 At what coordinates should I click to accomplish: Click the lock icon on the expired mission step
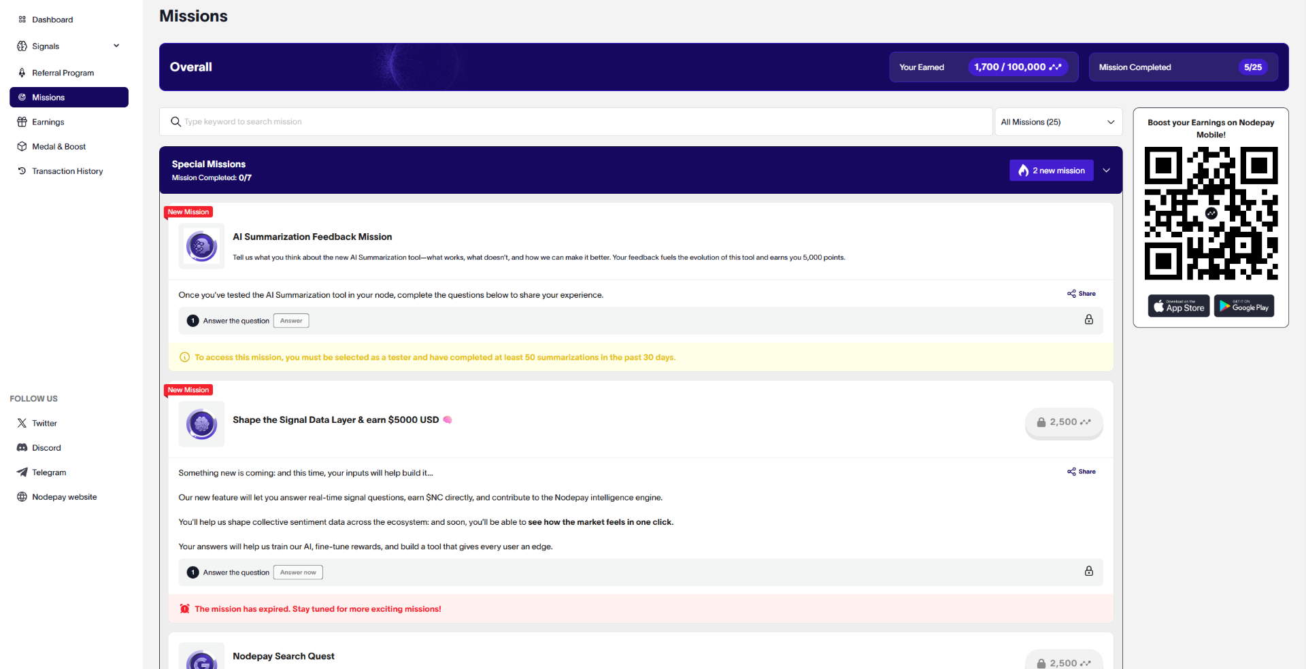pos(1089,572)
